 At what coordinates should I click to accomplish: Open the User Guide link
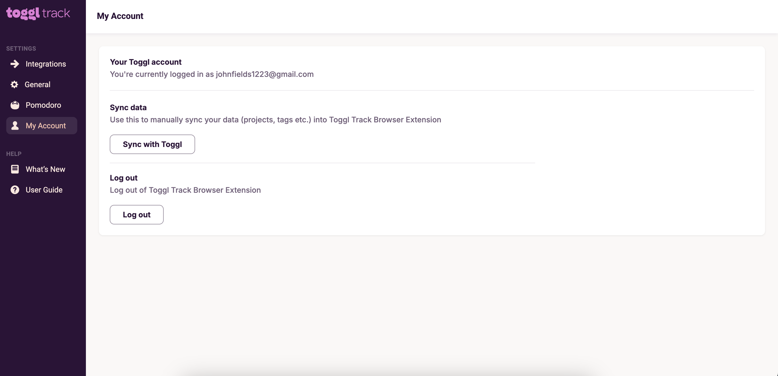click(42, 190)
